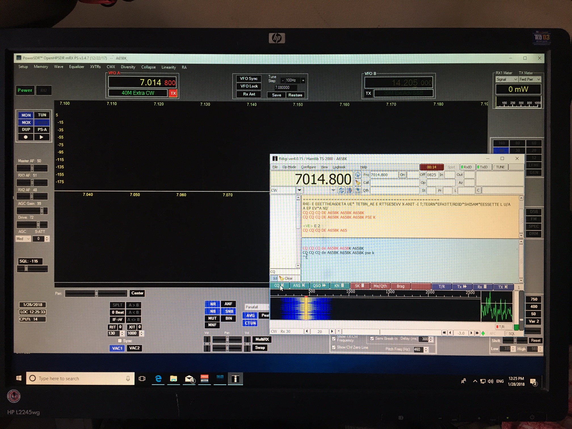Click the Voicemeeter taskbar icon

click(205, 379)
